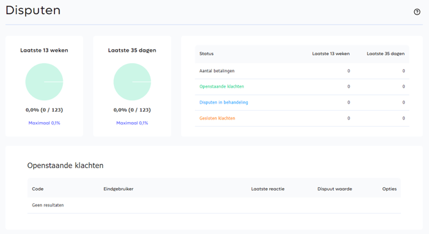Click Laatste 13 weken table column header

pyautogui.click(x=331, y=54)
